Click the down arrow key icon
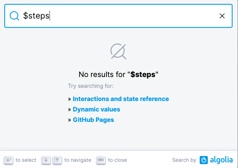This screenshot has height=168, width=238. [x=46, y=160]
